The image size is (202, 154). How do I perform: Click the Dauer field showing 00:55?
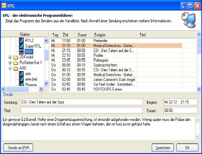(180, 110)
